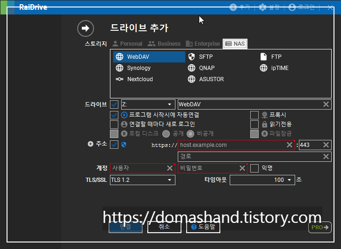Clear the 443 port field
Viewport: 341px width, 249px height.
tap(326, 145)
